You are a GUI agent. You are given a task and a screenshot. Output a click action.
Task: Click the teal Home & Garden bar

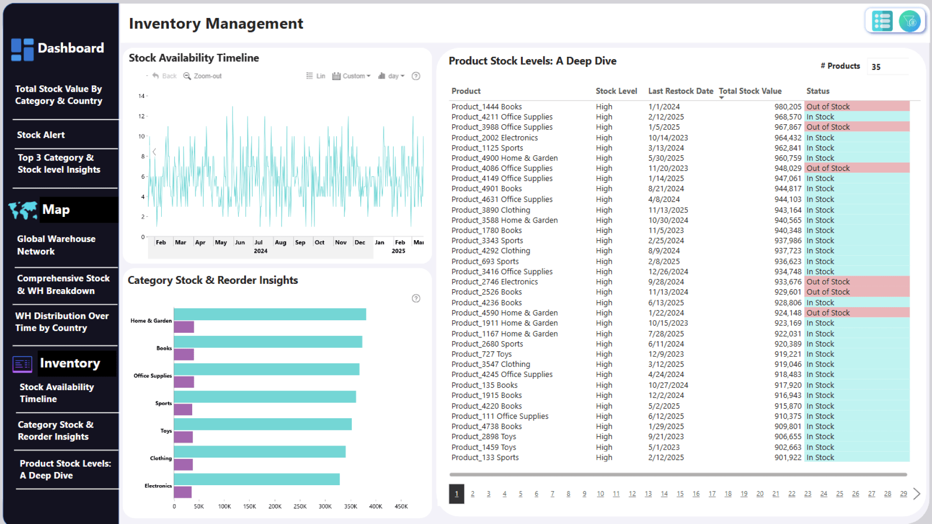pos(270,314)
